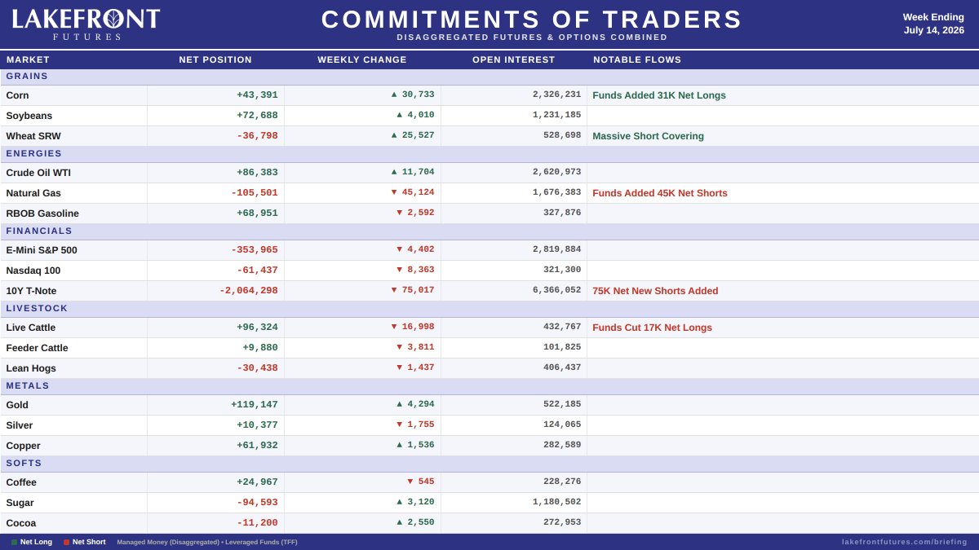This screenshot has width=979, height=550.
Task: Select the OPEN INTEREST column header
Action: [514, 59]
